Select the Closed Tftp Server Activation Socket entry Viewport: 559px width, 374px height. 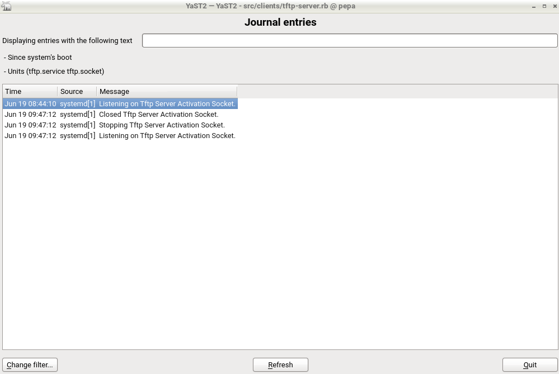[120, 115]
